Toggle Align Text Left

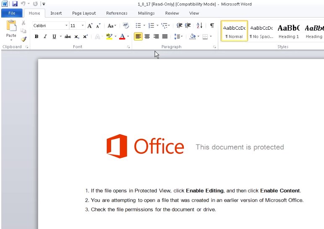click(138, 37)
